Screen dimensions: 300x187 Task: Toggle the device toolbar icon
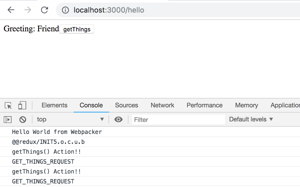(22, 105)
